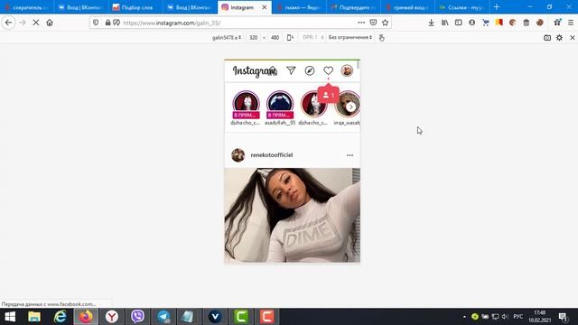Open the DPR device pixel ratio dropdown
Image resolution: width=578 pixels, height=325 pixels.
click(313, 38)
